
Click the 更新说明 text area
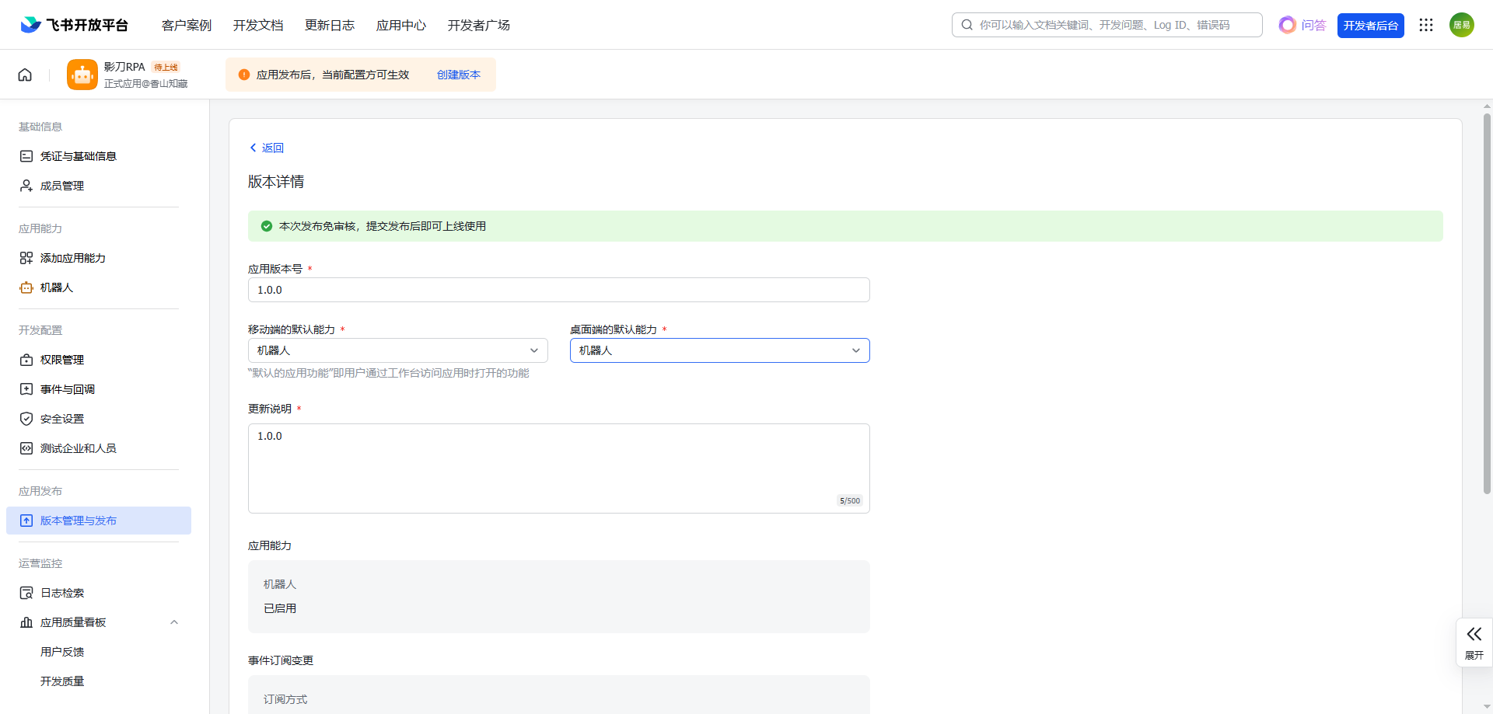tap(558, 468)
